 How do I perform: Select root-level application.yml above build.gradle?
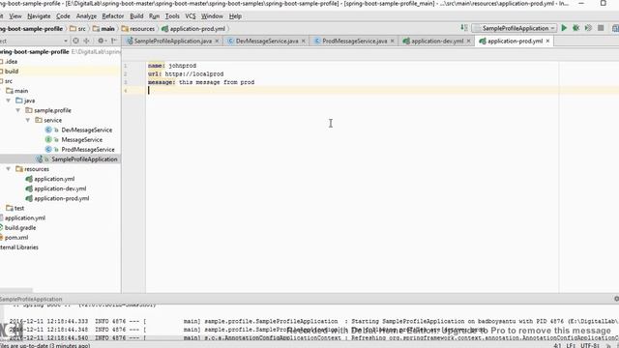tap(24, 217)
